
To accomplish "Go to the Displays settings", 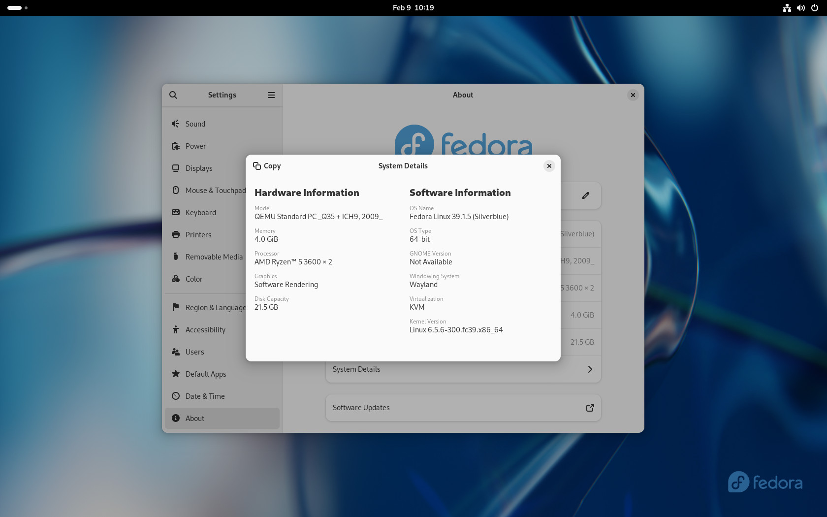I will point(222,168).
